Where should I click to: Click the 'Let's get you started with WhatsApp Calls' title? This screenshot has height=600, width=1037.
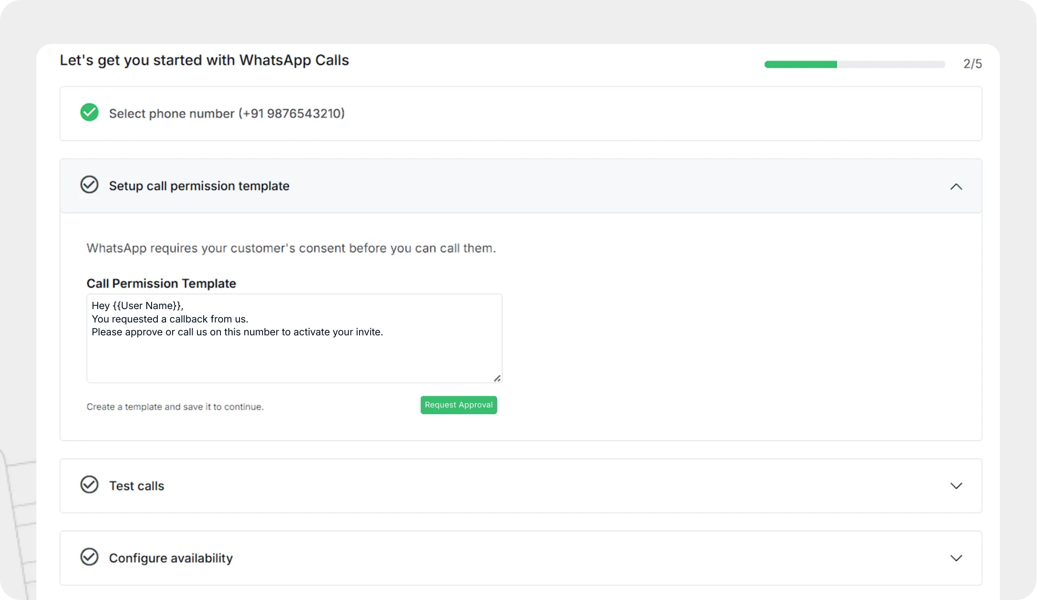204,60
